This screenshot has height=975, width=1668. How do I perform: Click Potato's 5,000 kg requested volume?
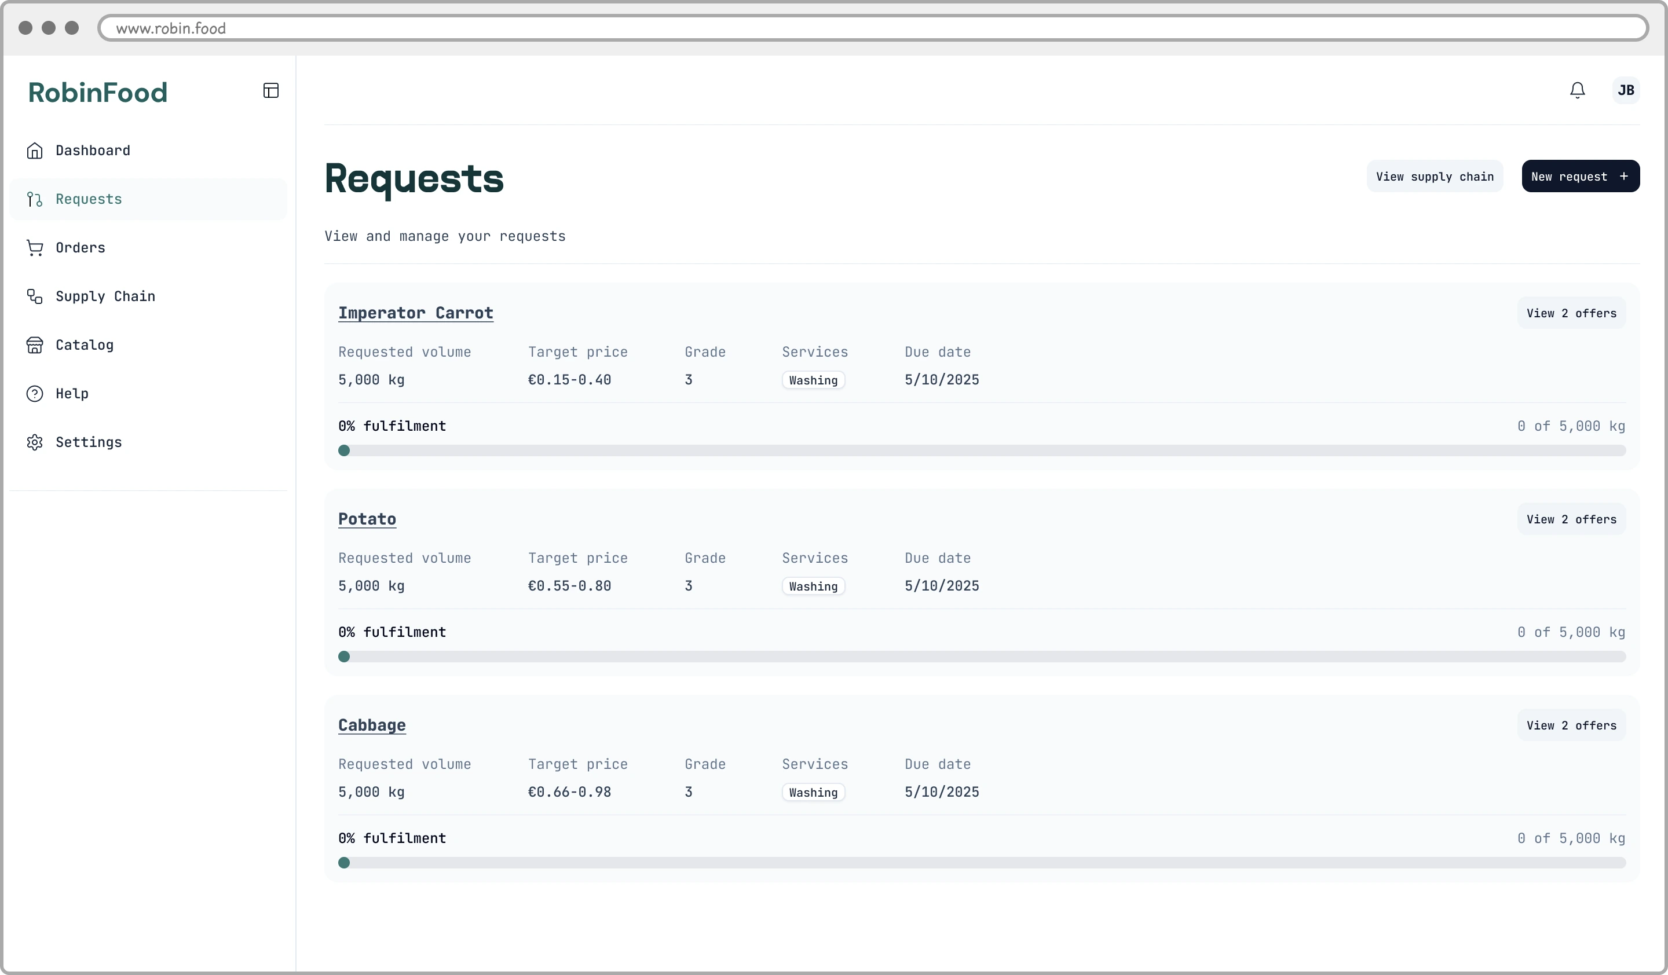(x=371, y=586)
